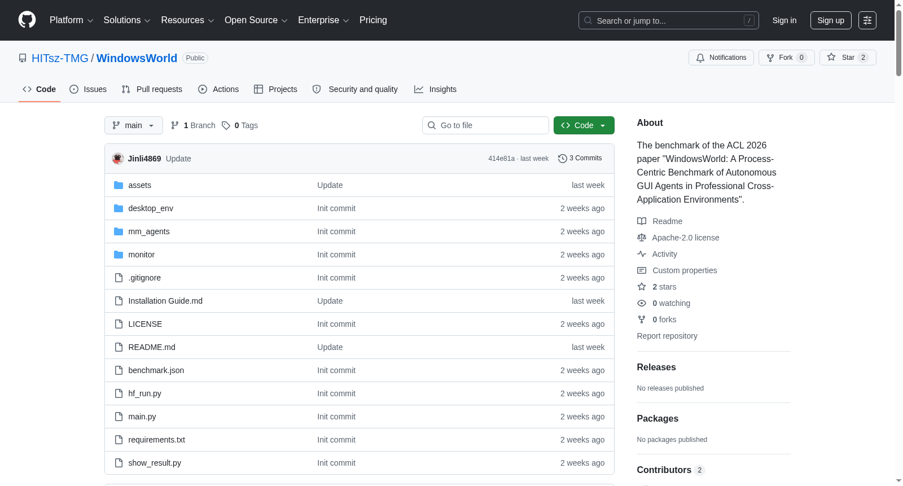This screenshot has height=486, width=903.
Task: Expand the Solutions menu
Action: pos(127,20)
